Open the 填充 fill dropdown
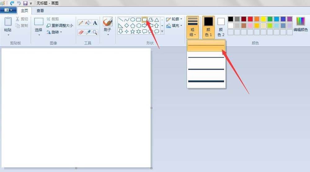Image resolution: width=310 pixels, height=172 pixels. [x=174, y=25]
